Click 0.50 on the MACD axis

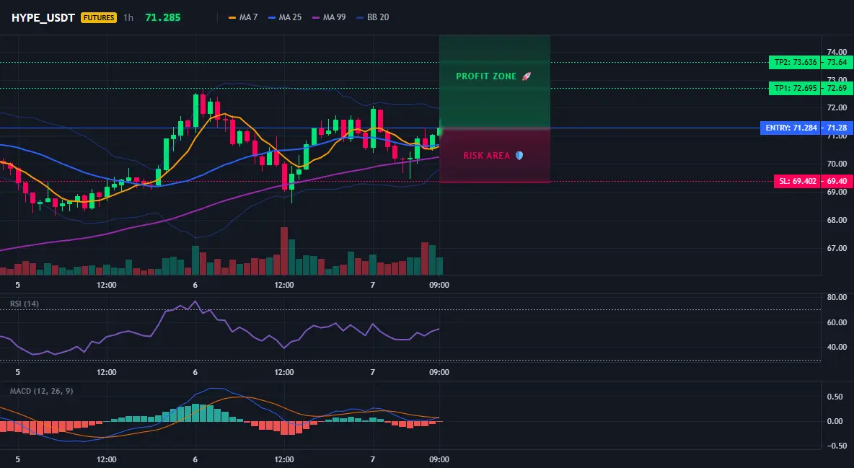tap(835, 397)
